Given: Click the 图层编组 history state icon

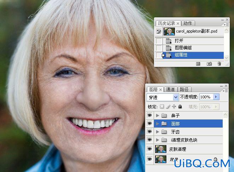Looking at the screenshot, I should click(x=169, y=48).
